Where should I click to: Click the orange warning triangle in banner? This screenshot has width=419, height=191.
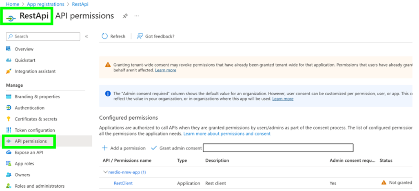[108, 65]
